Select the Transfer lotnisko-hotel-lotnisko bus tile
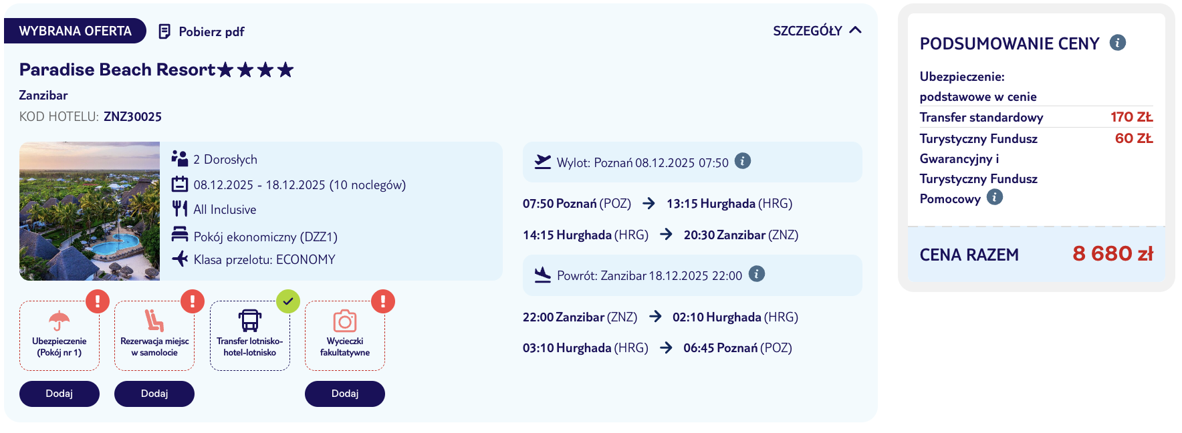This screenshot has width=1182, height=433. pos(250,335)
